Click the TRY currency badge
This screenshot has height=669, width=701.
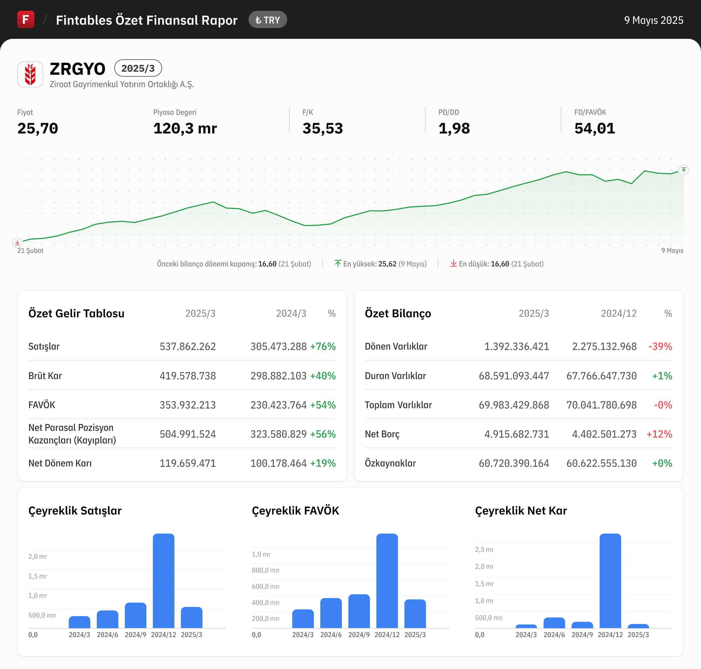pyautogui.click(x=268, y=20)
